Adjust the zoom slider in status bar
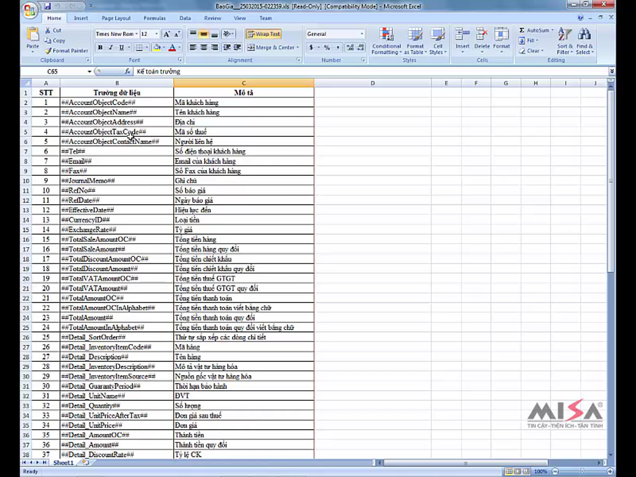 [x=582, y=471]
